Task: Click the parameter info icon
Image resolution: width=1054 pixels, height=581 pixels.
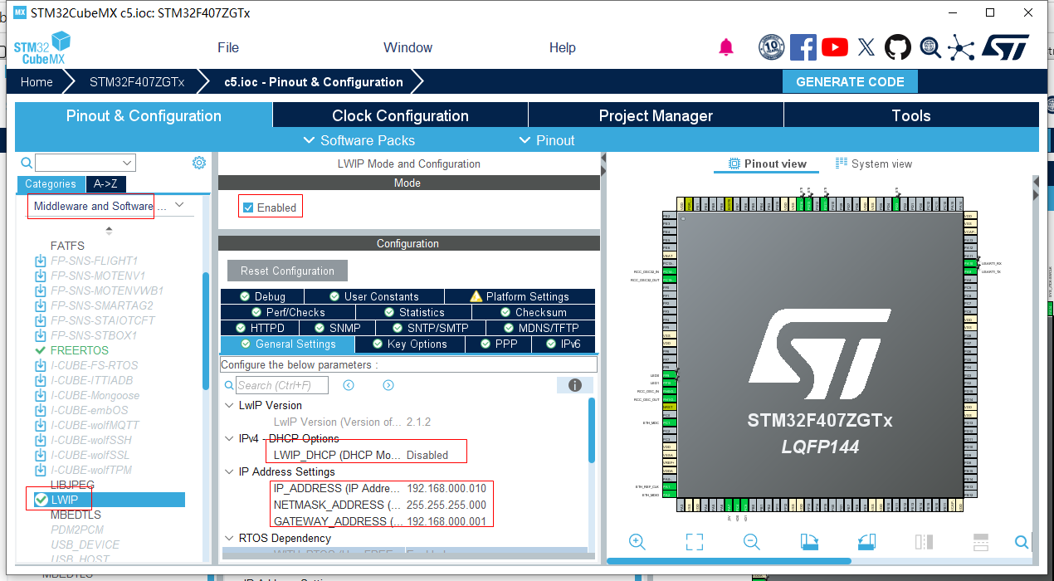Action: (x=574, y=385)
